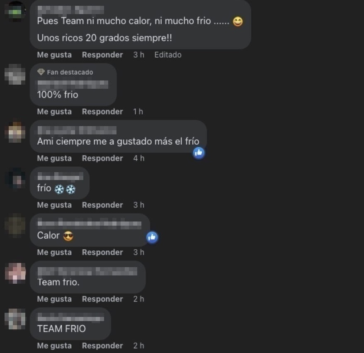
Task: Open avatar next to 'Team frio.' comment
Action: tap(15, 273)
